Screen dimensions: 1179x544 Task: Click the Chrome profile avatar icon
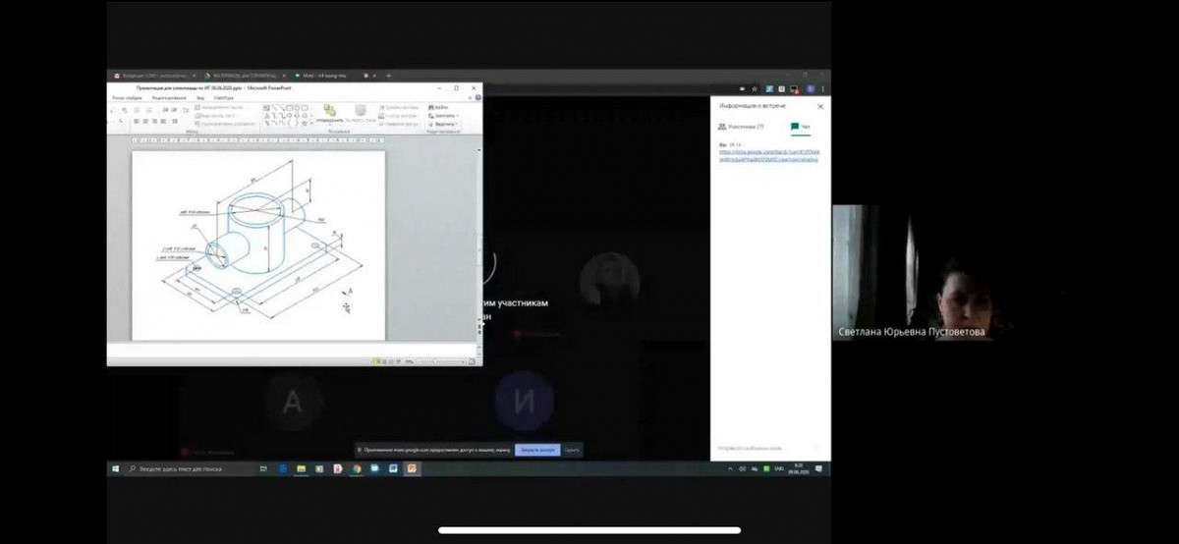click(x=811, y=88)
